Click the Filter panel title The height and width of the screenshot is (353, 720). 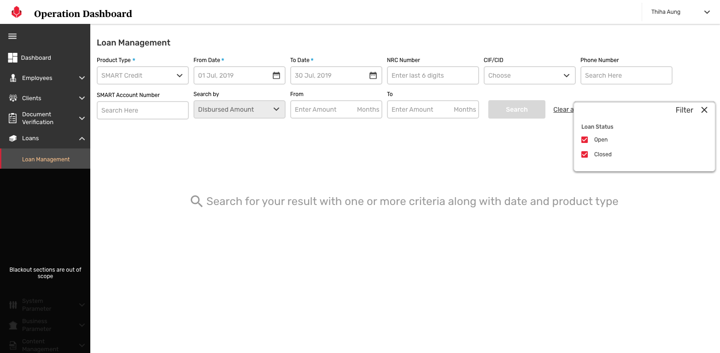pyautogui.click(x=685, y=110)
